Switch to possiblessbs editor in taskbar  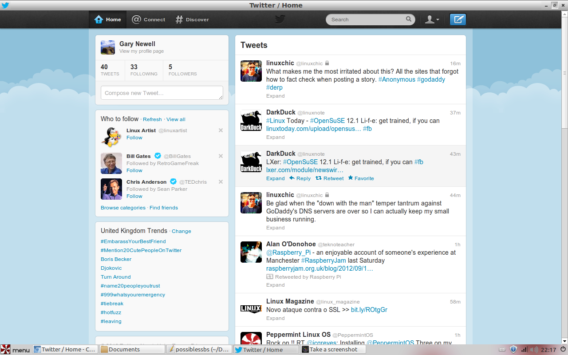(x=199, y=350)
